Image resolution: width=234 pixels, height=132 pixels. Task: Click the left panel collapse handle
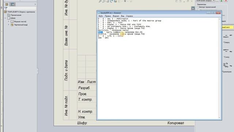pyautogui.click(x=38, y=71)
